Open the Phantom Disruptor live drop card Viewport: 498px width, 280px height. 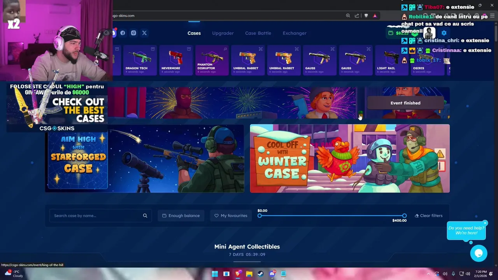(x=212, y=60)
